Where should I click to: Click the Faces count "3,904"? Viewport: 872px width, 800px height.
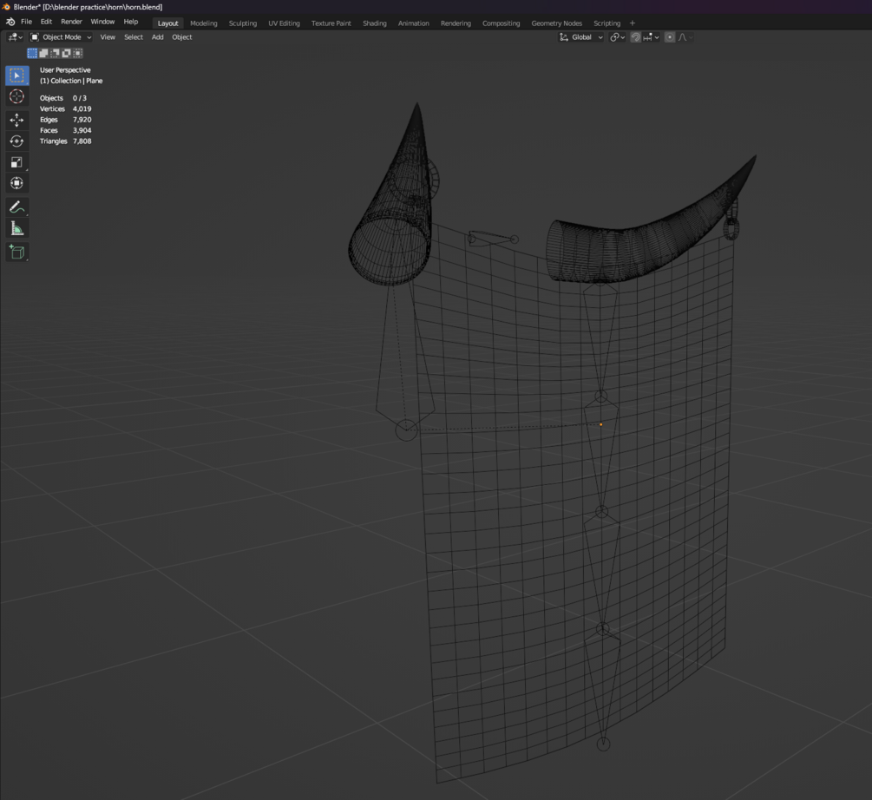click(x=82, y=131)
